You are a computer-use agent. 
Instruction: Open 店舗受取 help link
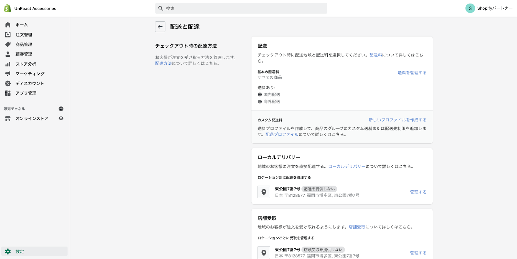[x=357, y=227]
